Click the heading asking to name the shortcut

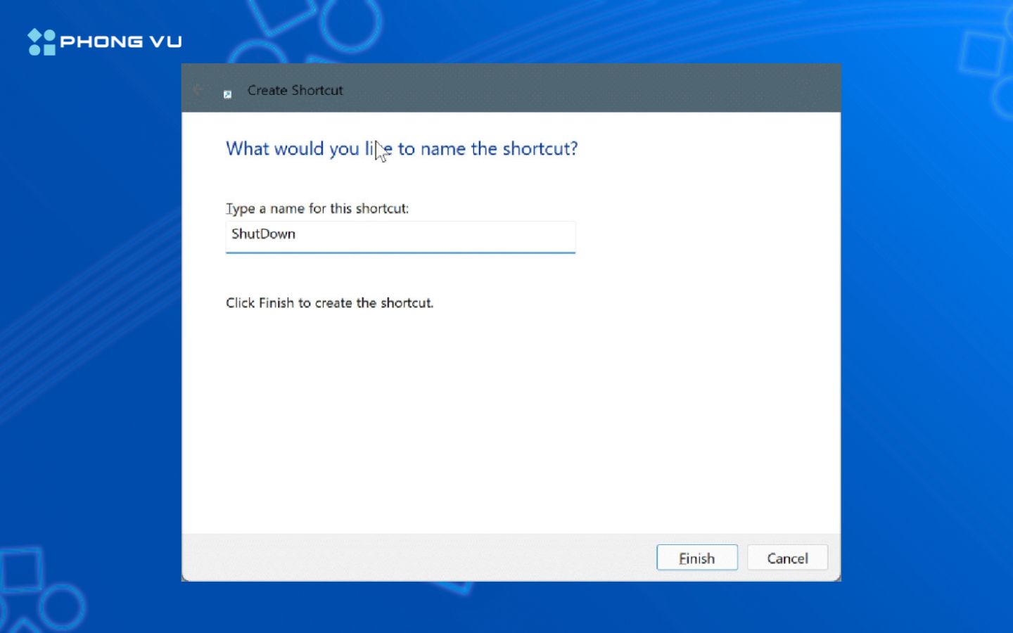pyautogui.click(x=401, y=148)
